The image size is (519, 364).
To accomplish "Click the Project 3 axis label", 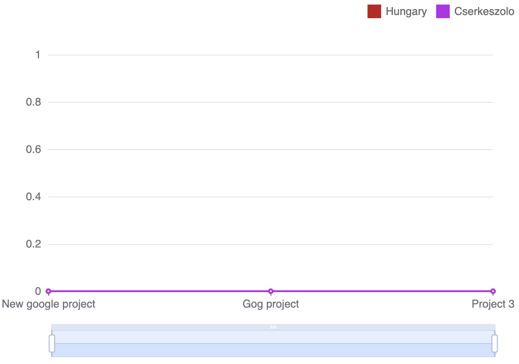I will tap(493, 304).
